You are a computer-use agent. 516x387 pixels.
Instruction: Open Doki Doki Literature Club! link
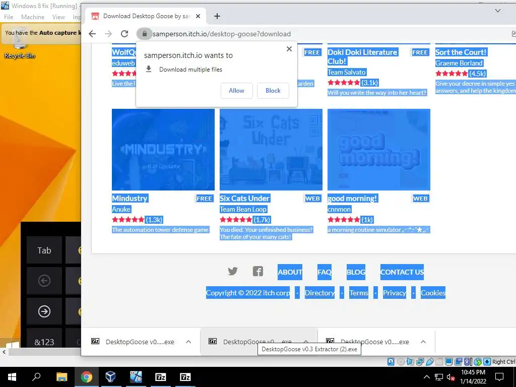pos(362,56)
